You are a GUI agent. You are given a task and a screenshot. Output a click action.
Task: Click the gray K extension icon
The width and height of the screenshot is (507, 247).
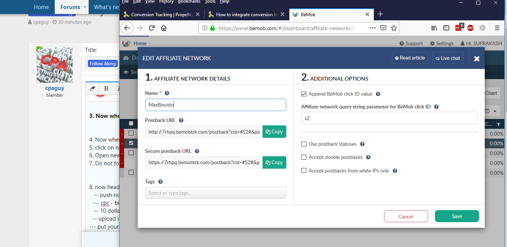[482, 28]
